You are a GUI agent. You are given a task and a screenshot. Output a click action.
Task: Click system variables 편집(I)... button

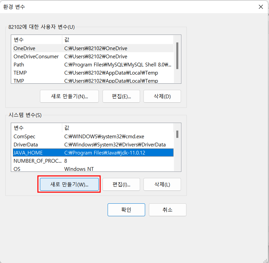click(121, 184)
